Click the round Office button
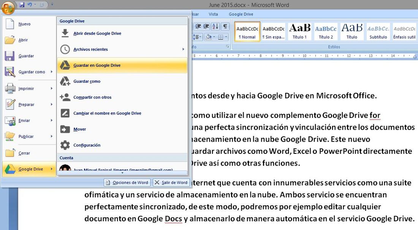Image resolution: width=418 pixels, height=230 pixels. [x=8, y=8]
